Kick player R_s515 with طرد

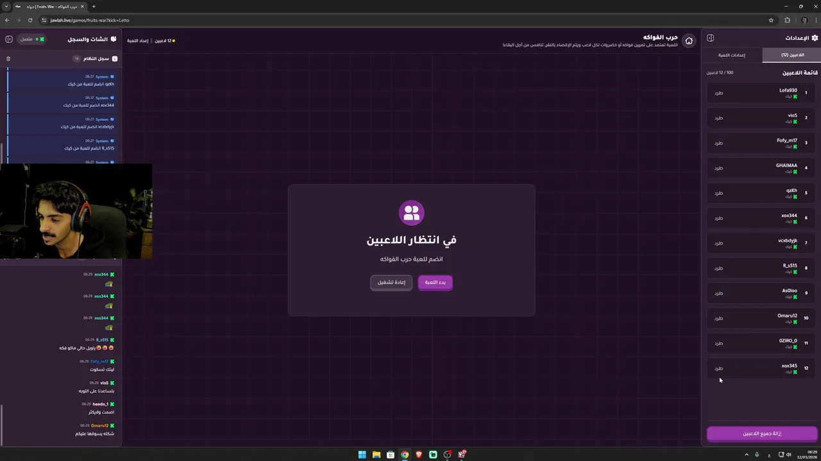(718, 268)
